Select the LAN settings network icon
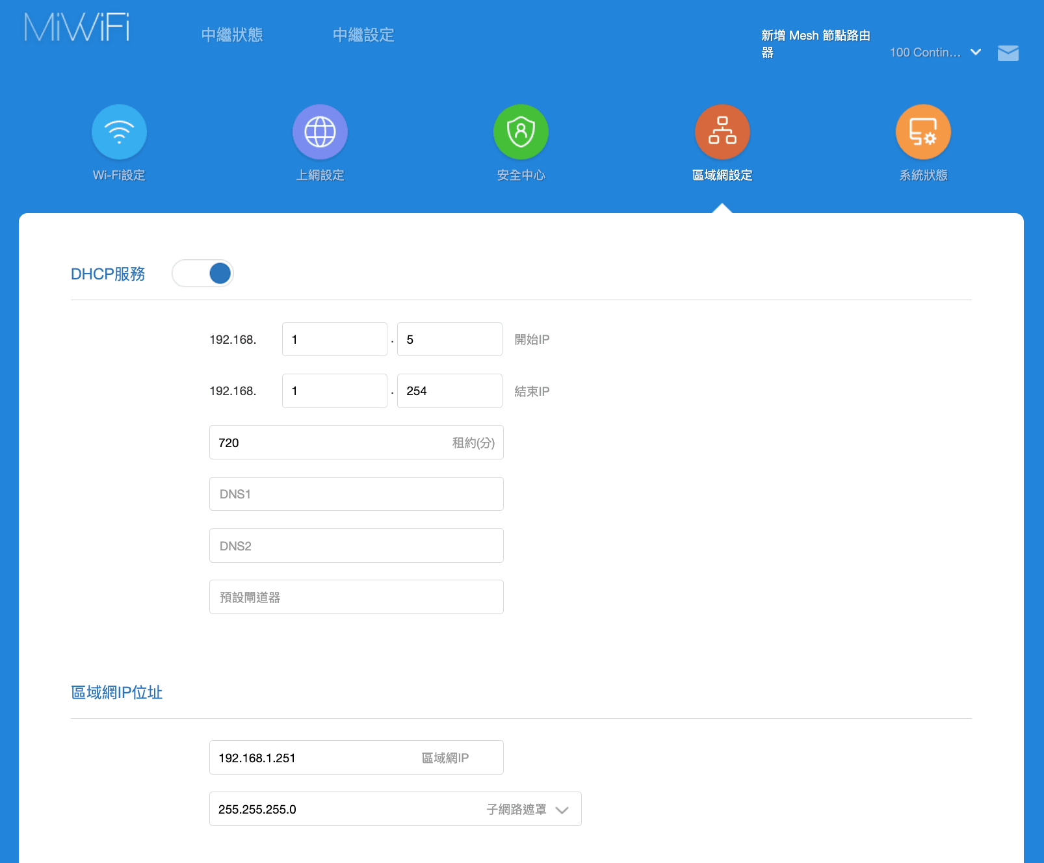This screenshot has height=863, width=1044. (x=722, y=132)
